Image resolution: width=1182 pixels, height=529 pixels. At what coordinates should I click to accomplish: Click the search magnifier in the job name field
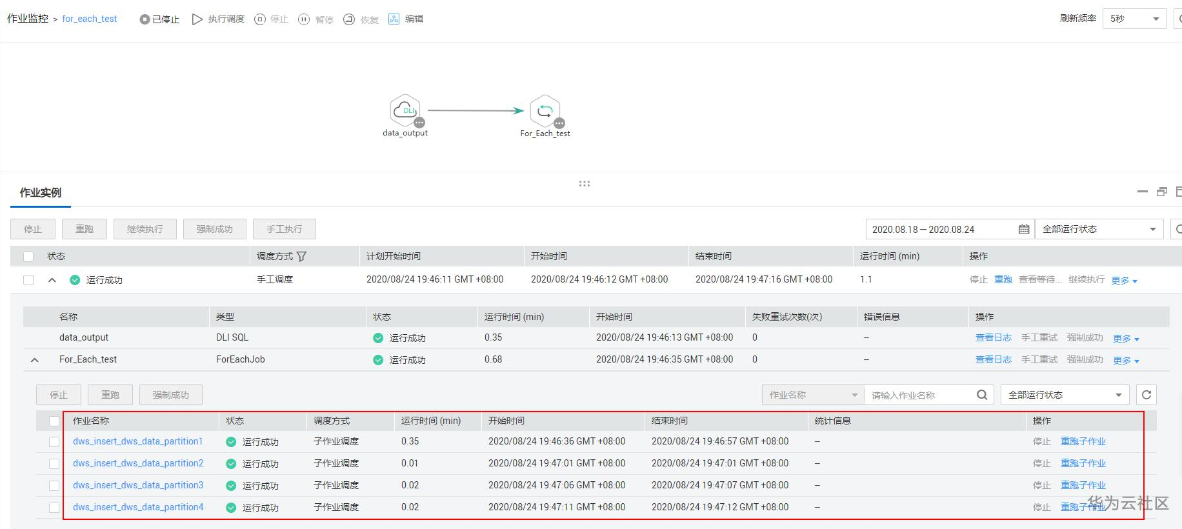coord(982,395)
